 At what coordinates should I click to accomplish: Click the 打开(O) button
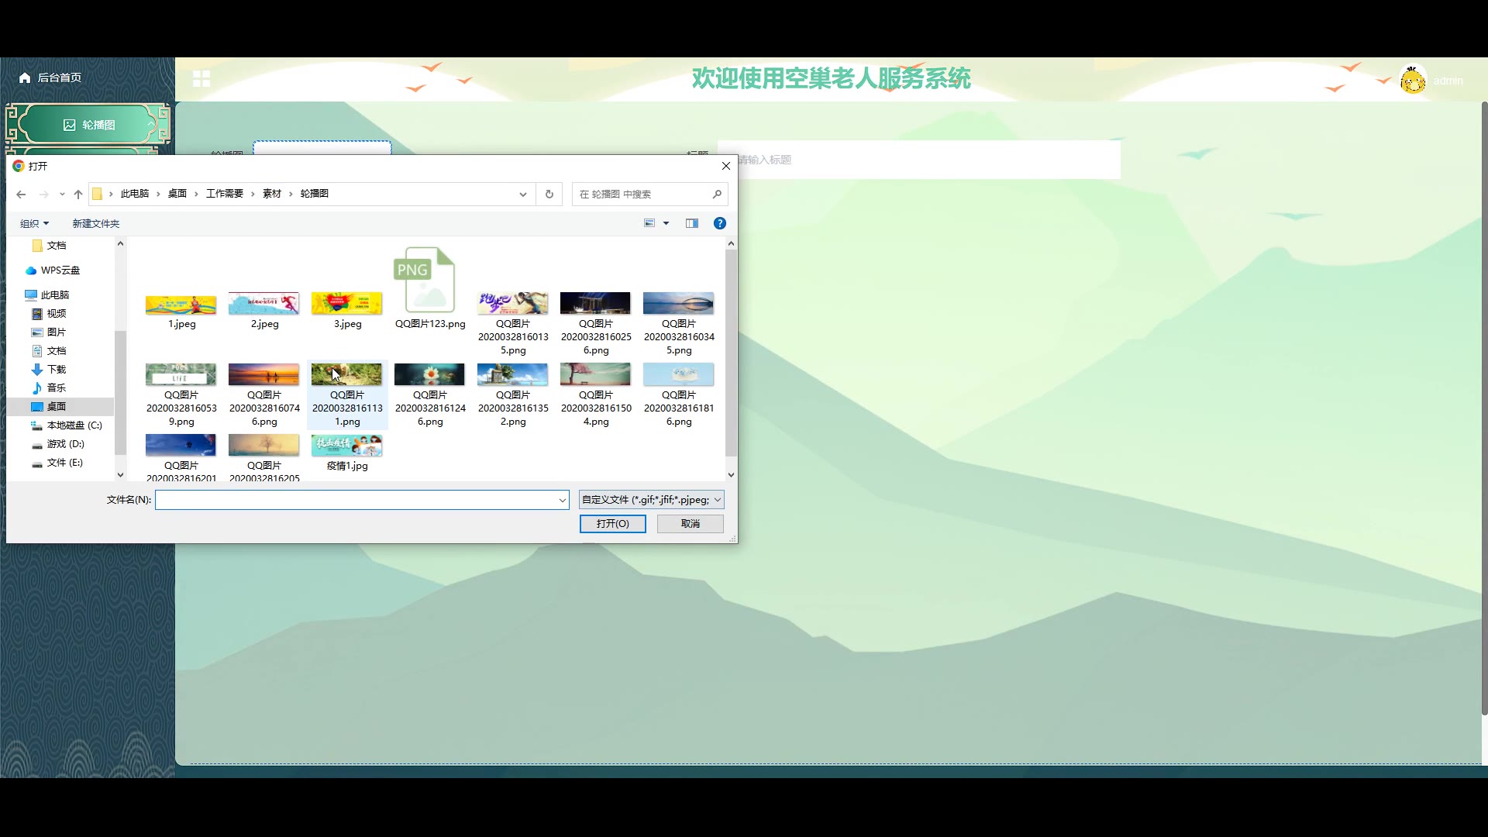tap(612, 524)
